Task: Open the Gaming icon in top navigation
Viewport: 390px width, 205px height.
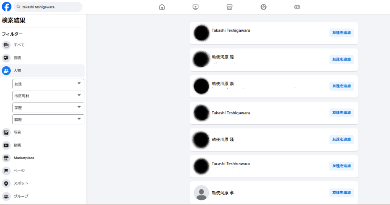Action: [x=297, y=7]
